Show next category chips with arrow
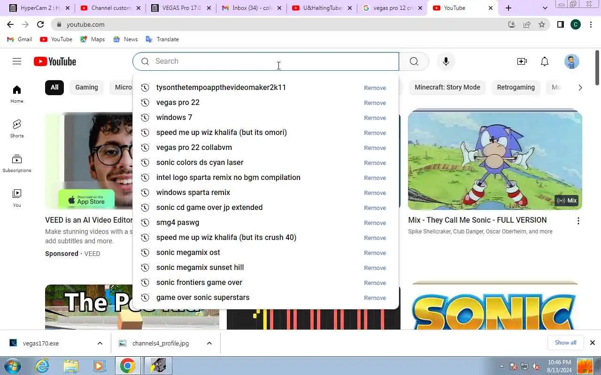601x375 pixels. pyautogui.click(x=580, y=88)
